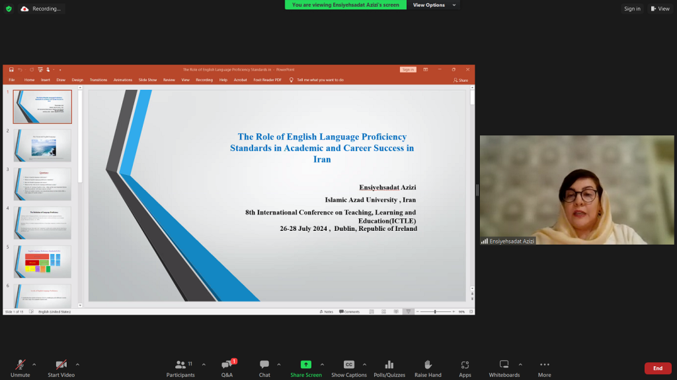The image size is (677, 380).
Task: Open the Participants panel
Action: pos(180,368)
